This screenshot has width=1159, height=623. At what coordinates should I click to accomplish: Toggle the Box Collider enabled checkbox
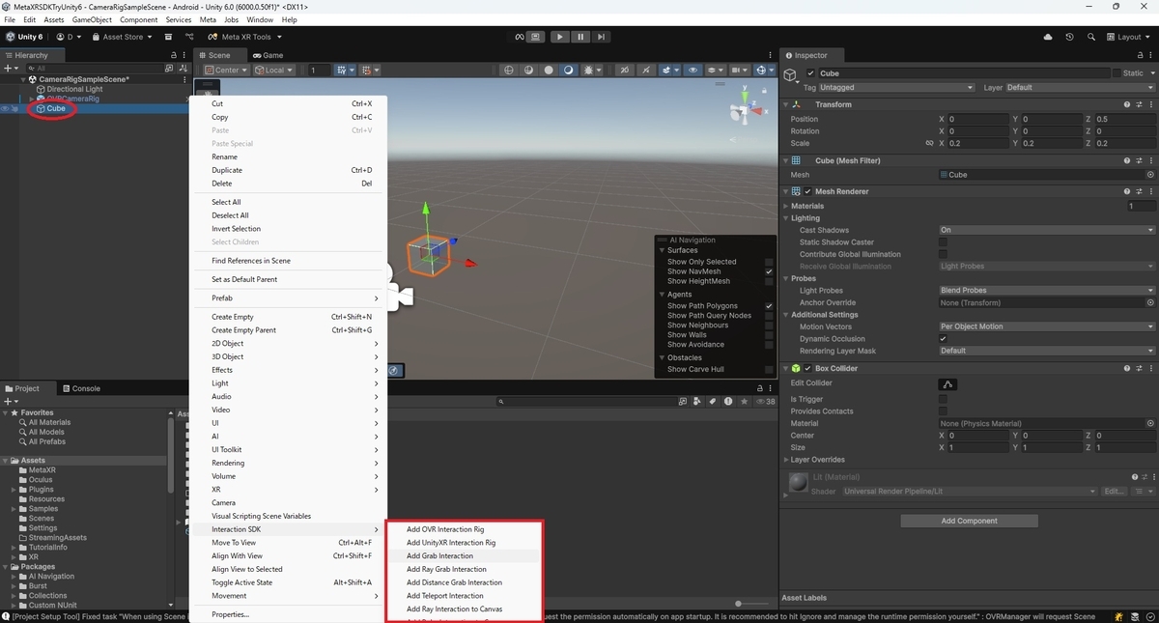[x=808, y=368]
